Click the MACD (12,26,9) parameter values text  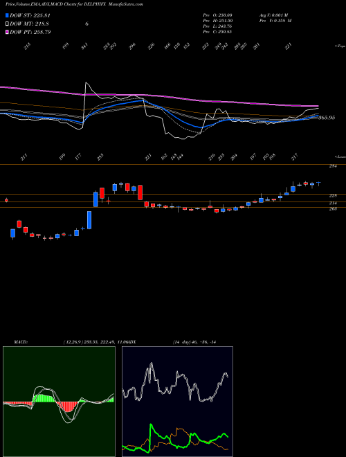click(x=95, y=342)
